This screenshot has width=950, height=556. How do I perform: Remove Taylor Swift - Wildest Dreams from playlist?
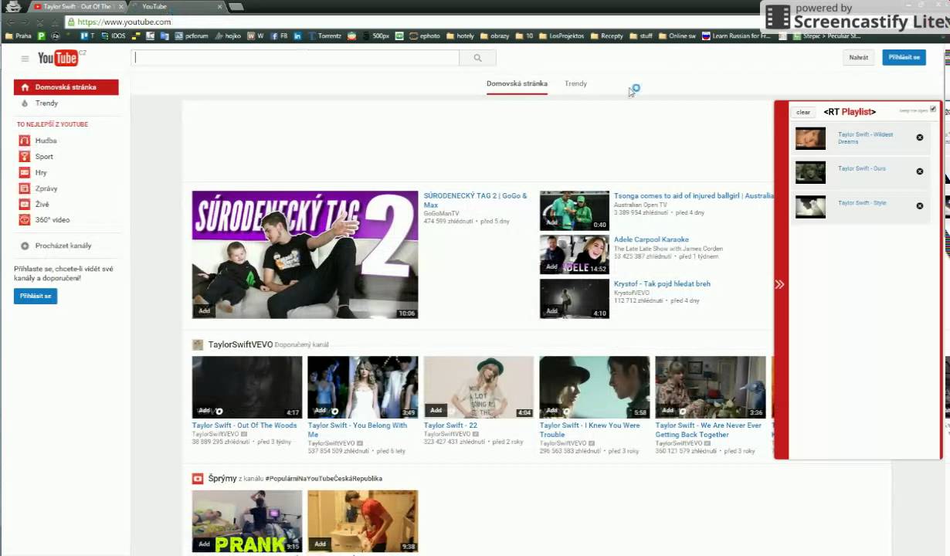point(920,137)
